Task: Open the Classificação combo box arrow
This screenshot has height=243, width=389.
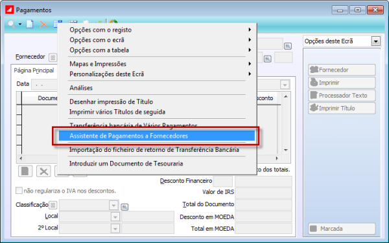Action: pyautogui.click(x=113, y=205)
